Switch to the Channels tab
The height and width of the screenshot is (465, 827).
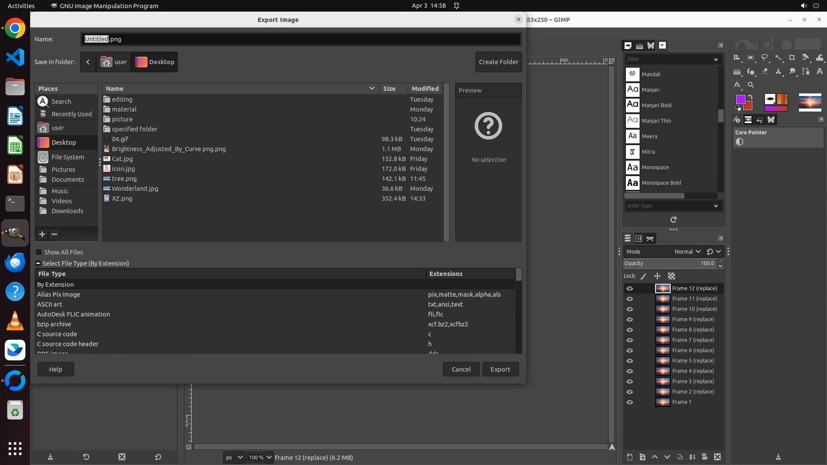pyautogui.click(x=639, y=239)
